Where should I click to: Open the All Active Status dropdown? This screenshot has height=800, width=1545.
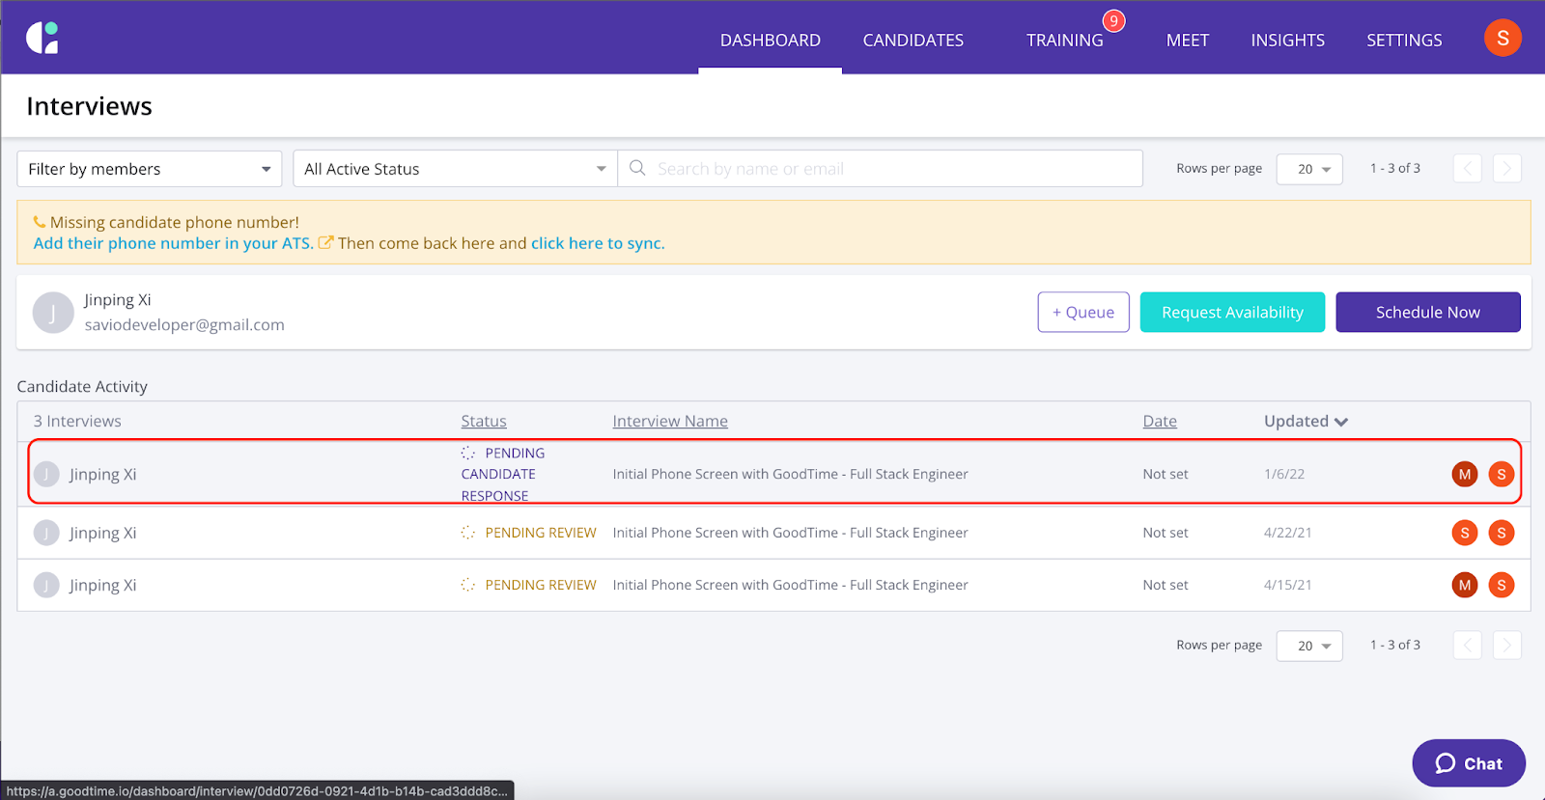[x=455, y=169]
